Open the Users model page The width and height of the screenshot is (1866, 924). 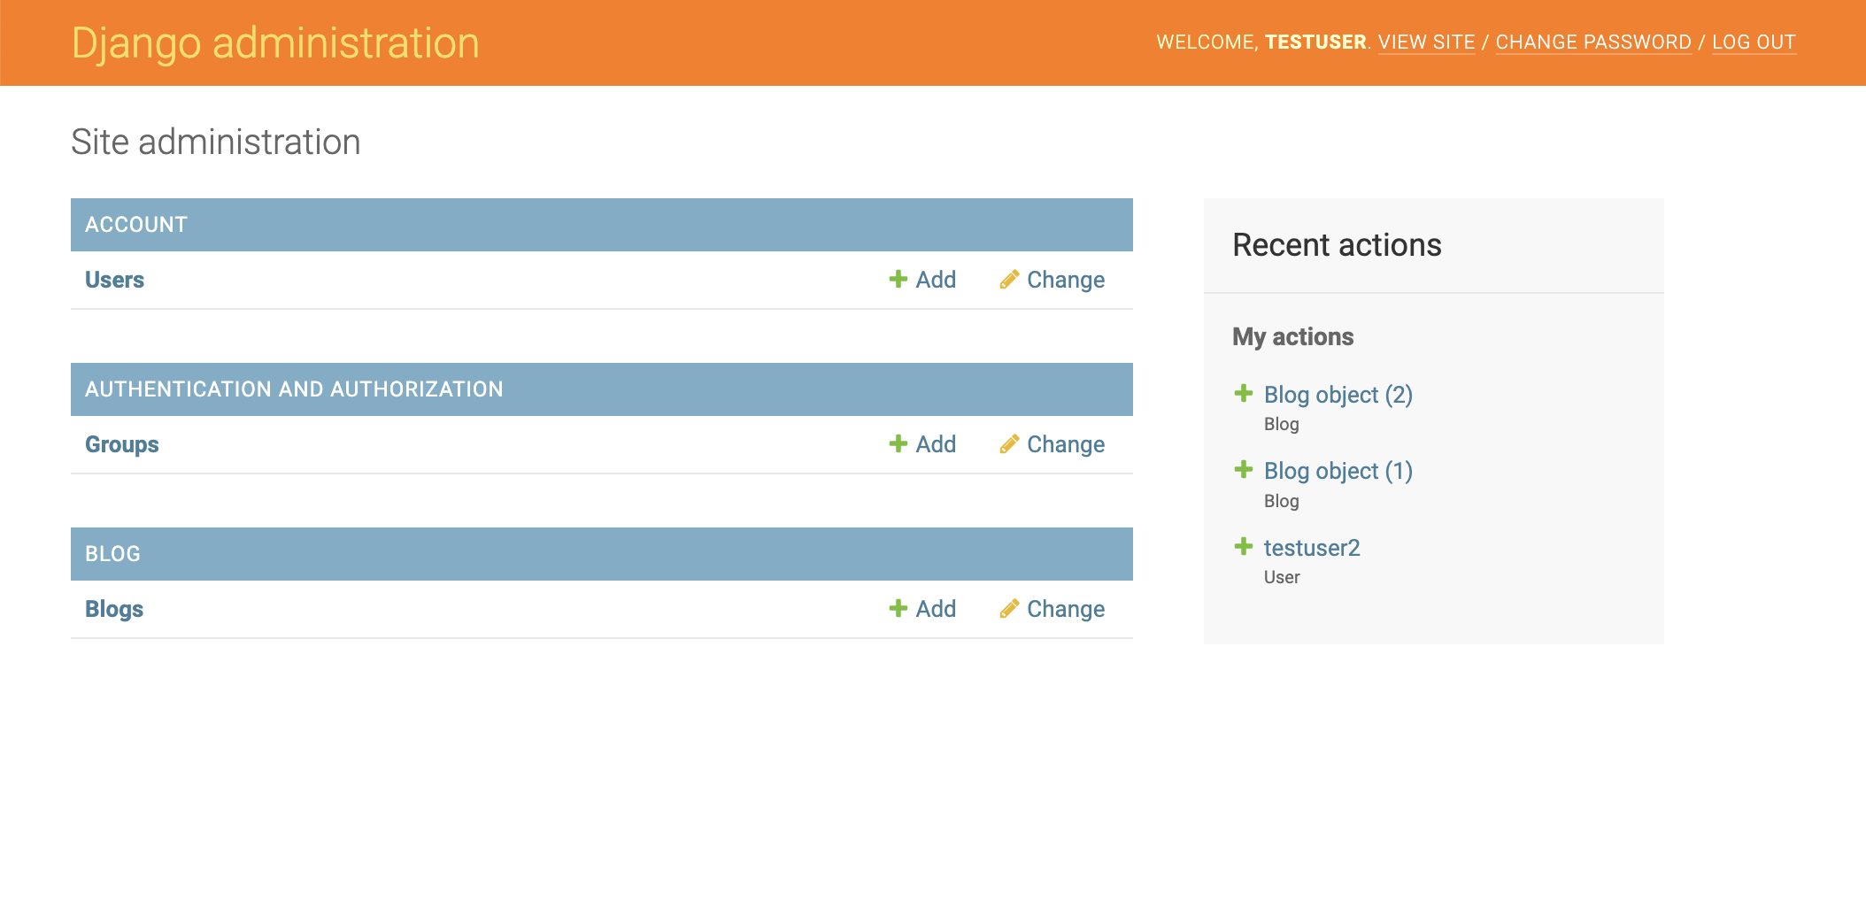(114, 280)
